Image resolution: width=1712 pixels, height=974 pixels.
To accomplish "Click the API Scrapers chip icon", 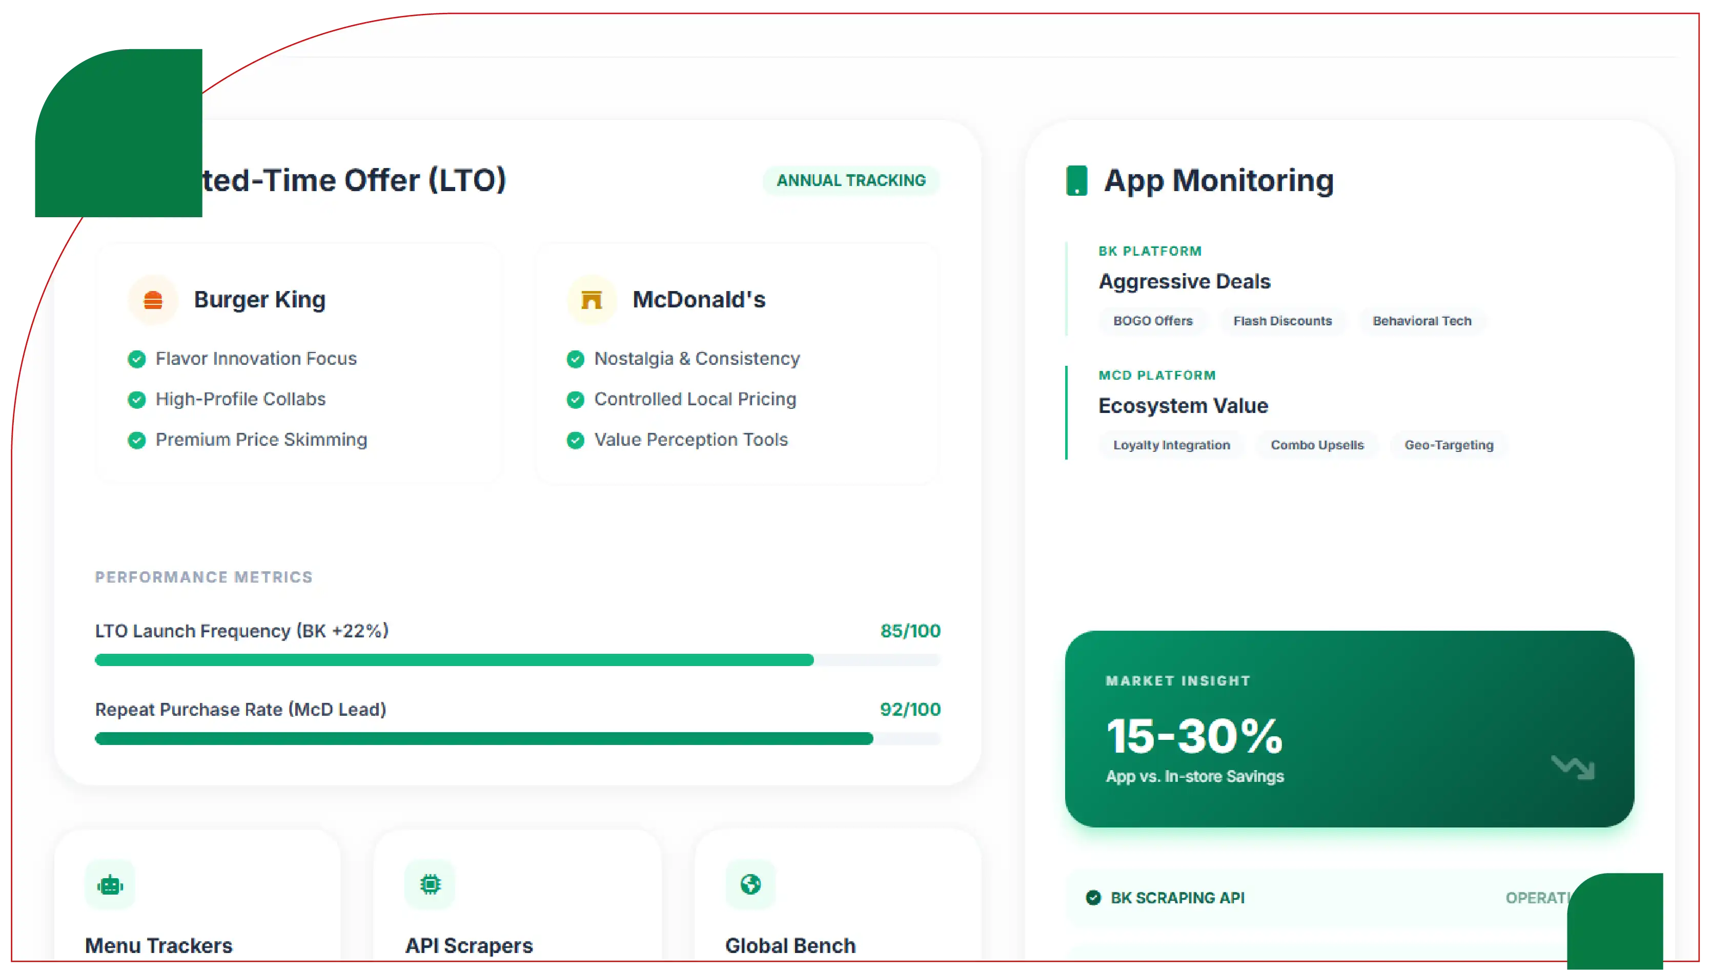I will (x=430, y=884).
